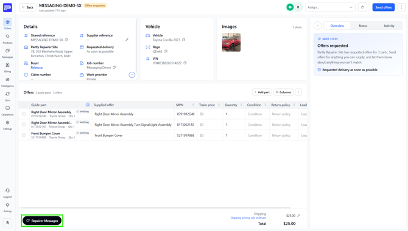The height and width of the screenshot is (231, 408).
Task: Open the R user avatar at sidebar bottom
Action: (7, 222)
